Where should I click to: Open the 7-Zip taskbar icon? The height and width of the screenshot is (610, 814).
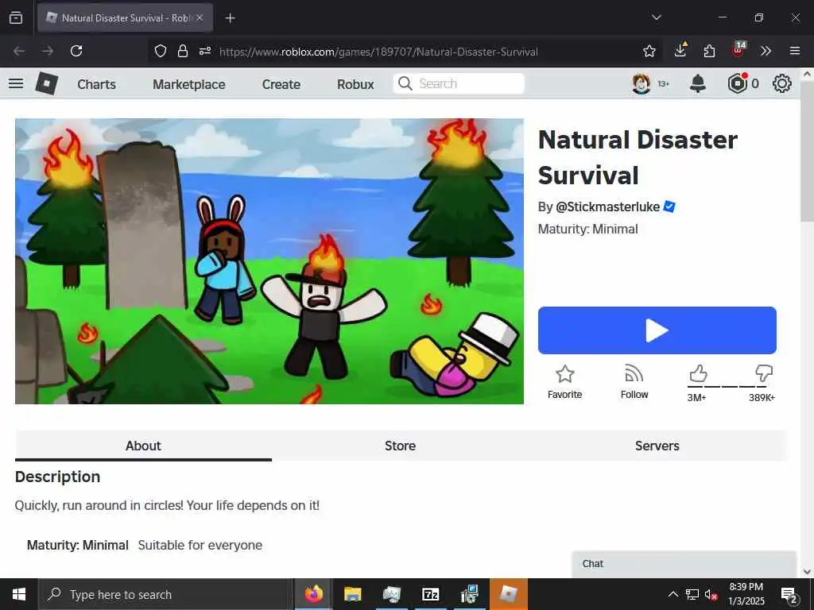431,594
